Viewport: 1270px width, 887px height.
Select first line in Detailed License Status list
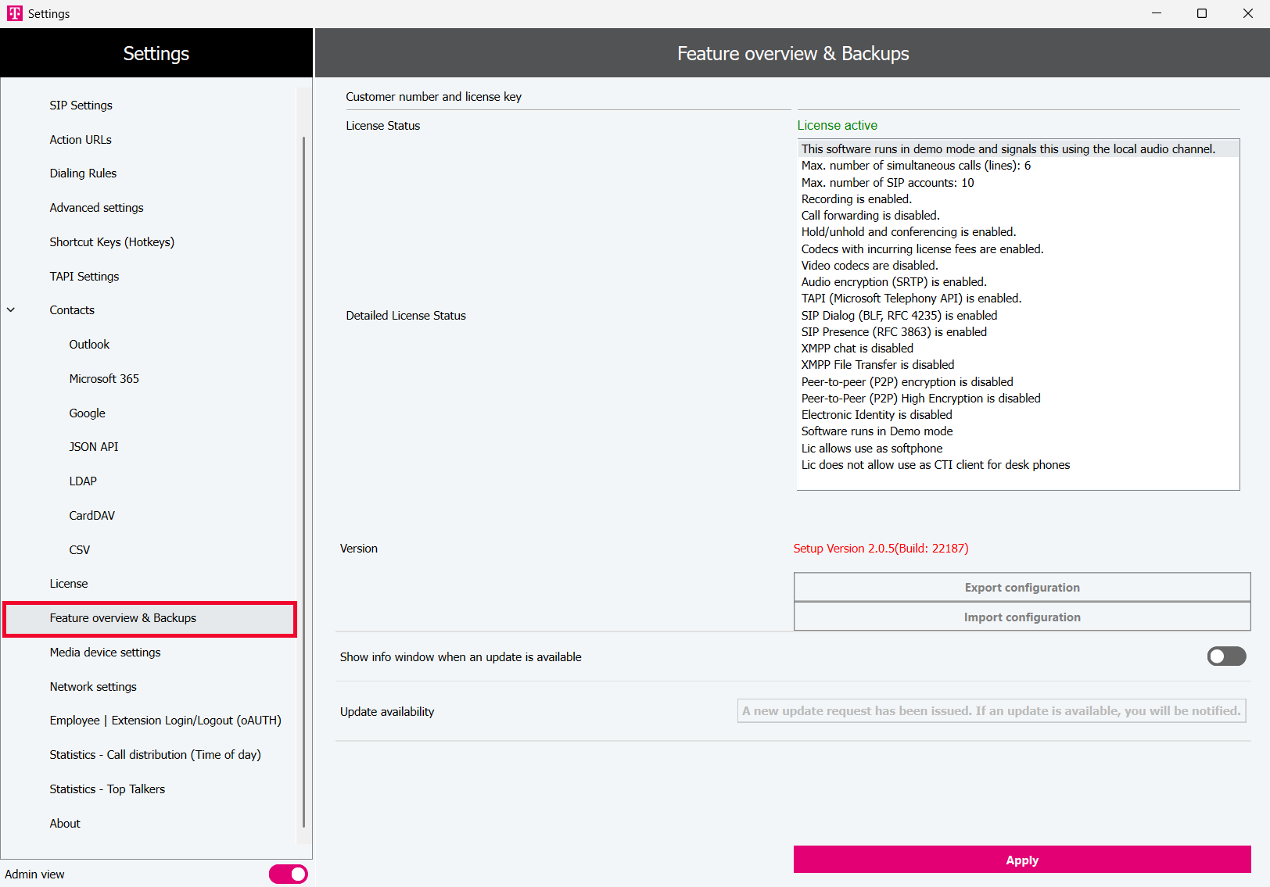[x=1008, y=149]
